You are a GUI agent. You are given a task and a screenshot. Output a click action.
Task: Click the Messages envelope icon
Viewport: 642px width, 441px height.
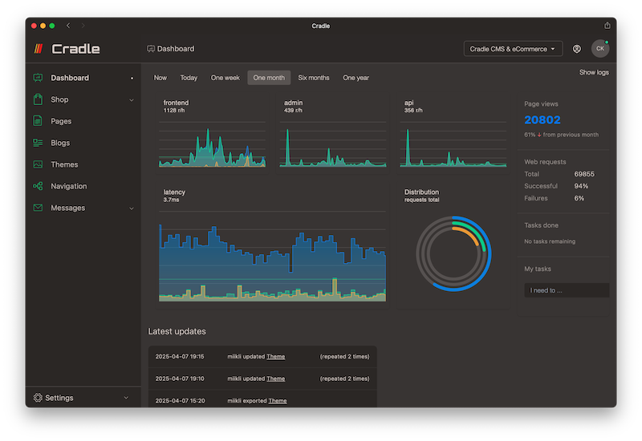coord(38,208)
